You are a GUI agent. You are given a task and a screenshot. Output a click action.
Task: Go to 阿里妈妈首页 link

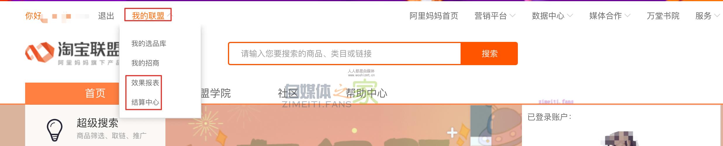click(434, 16)
